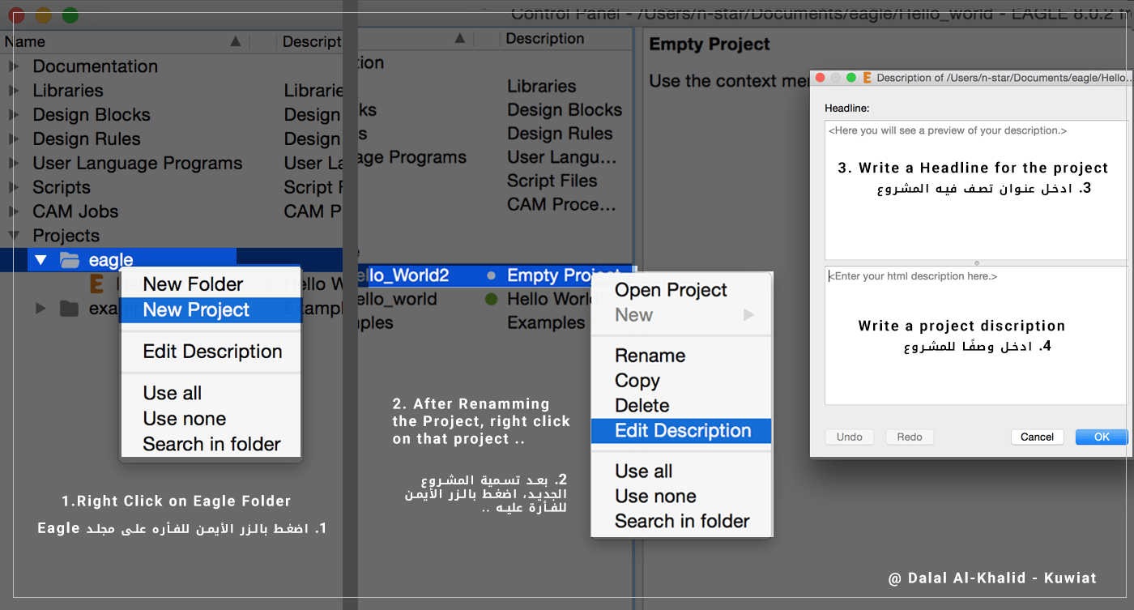Image resolution: width=1134 pixels, height=610 pixels.
Task: Expand the Documentation tree node
Action: pyautogui.click(x=14, y=66)
